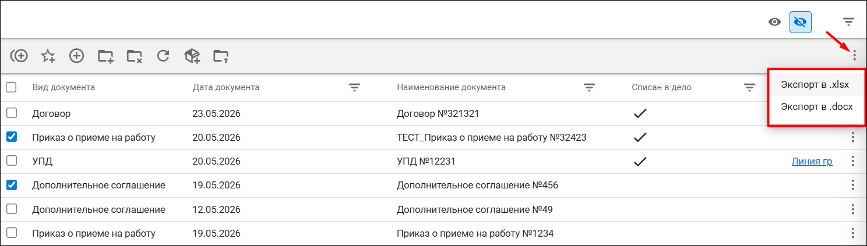Open the Списан в дело column filter
The image size is (867, 246).
coord(749,87)
